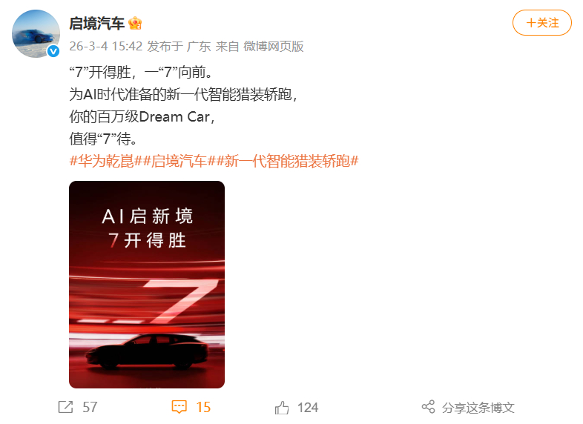Viewport: 583px width, 424px height.
Task: Click the share nodes icon
Action: [428, 406]
